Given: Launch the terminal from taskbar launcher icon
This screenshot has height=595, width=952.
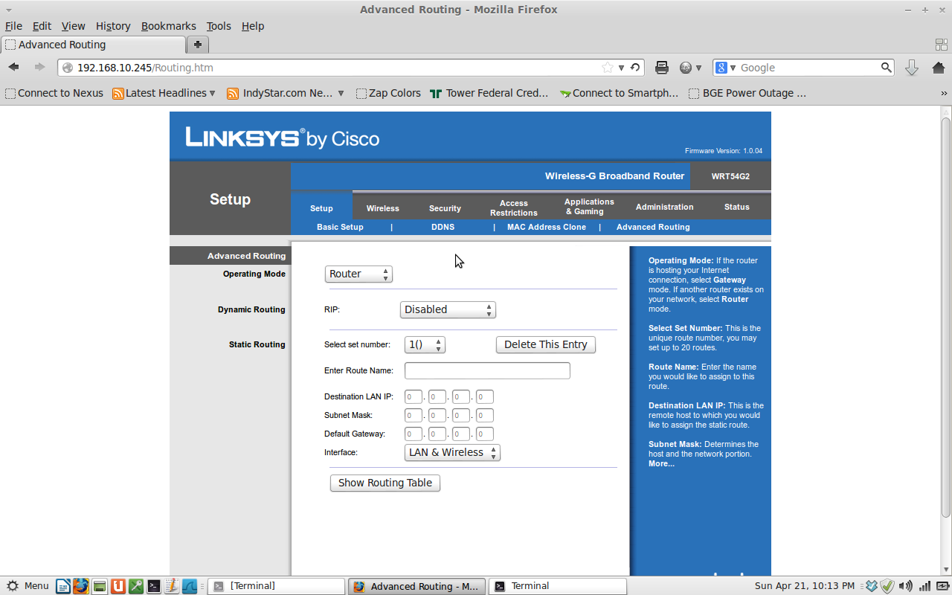Looking at the screenshot, I should coord(154,586).
